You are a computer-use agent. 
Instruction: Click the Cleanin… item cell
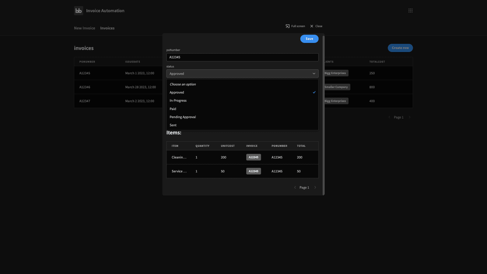(179, 157)
